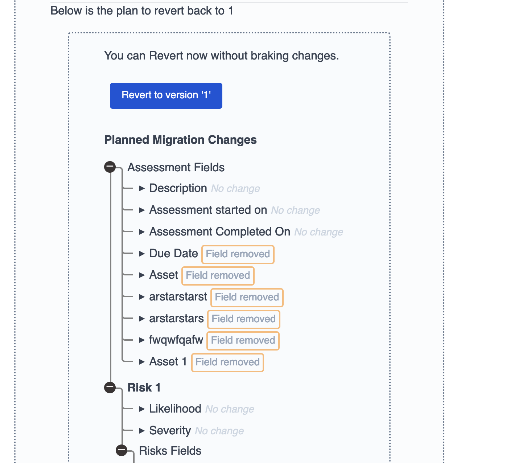Expand the Description field details

(x=142, y=188)
